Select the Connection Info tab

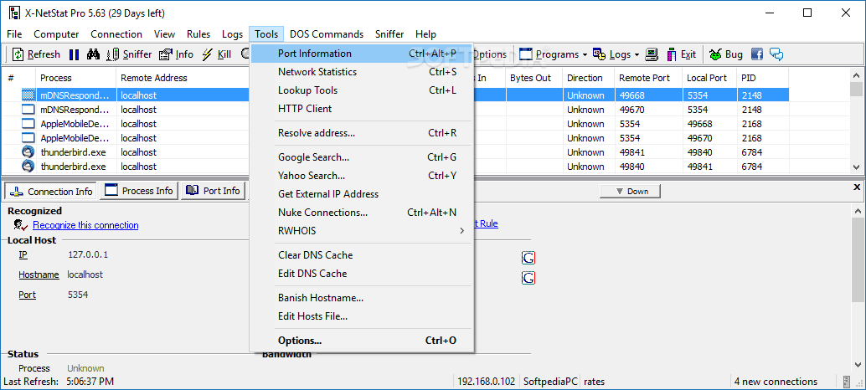click(x=51, y=192)
